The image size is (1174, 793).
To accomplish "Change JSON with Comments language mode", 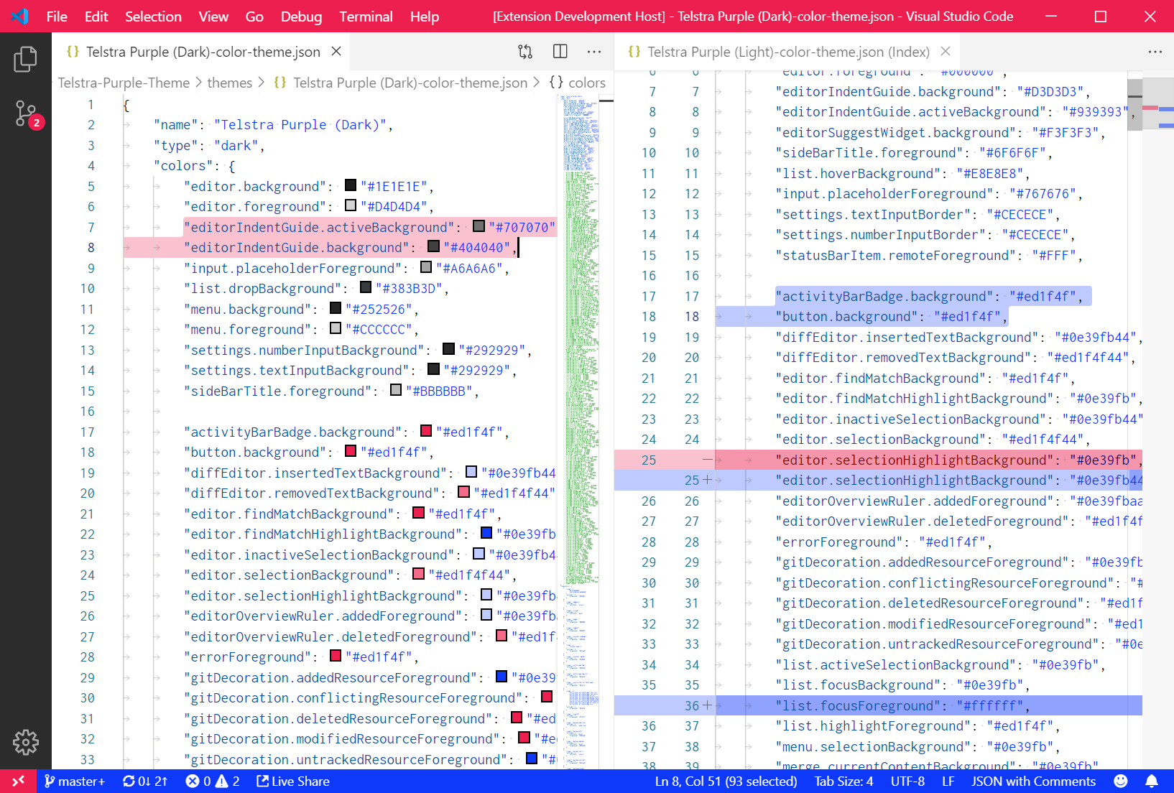I will (1033, 782).
